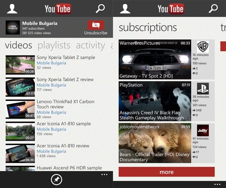The width and height of the screenshot is (226, 188).
Task: Play Assassin's Creed IV Black Flag video
Action: (x=155, y=101)
